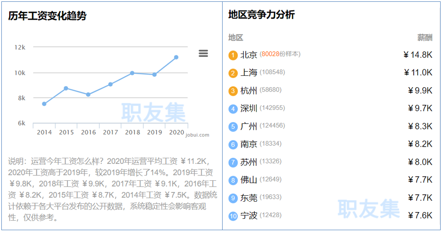Image resolution: width=442 pixels, height=232 pixels.
Task: Click rank 7 badge for 苏州
Action: point(233,163)
